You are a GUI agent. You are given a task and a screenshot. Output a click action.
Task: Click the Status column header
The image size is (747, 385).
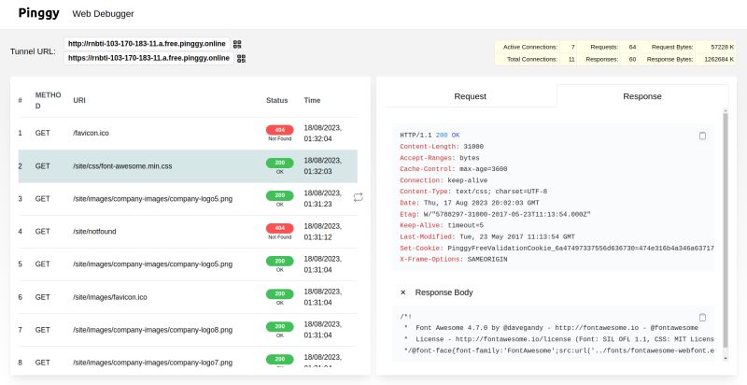click(x=276, y=101)
